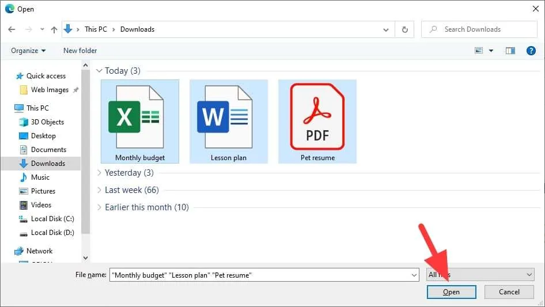Select This PC in the address path

(96, 29)
